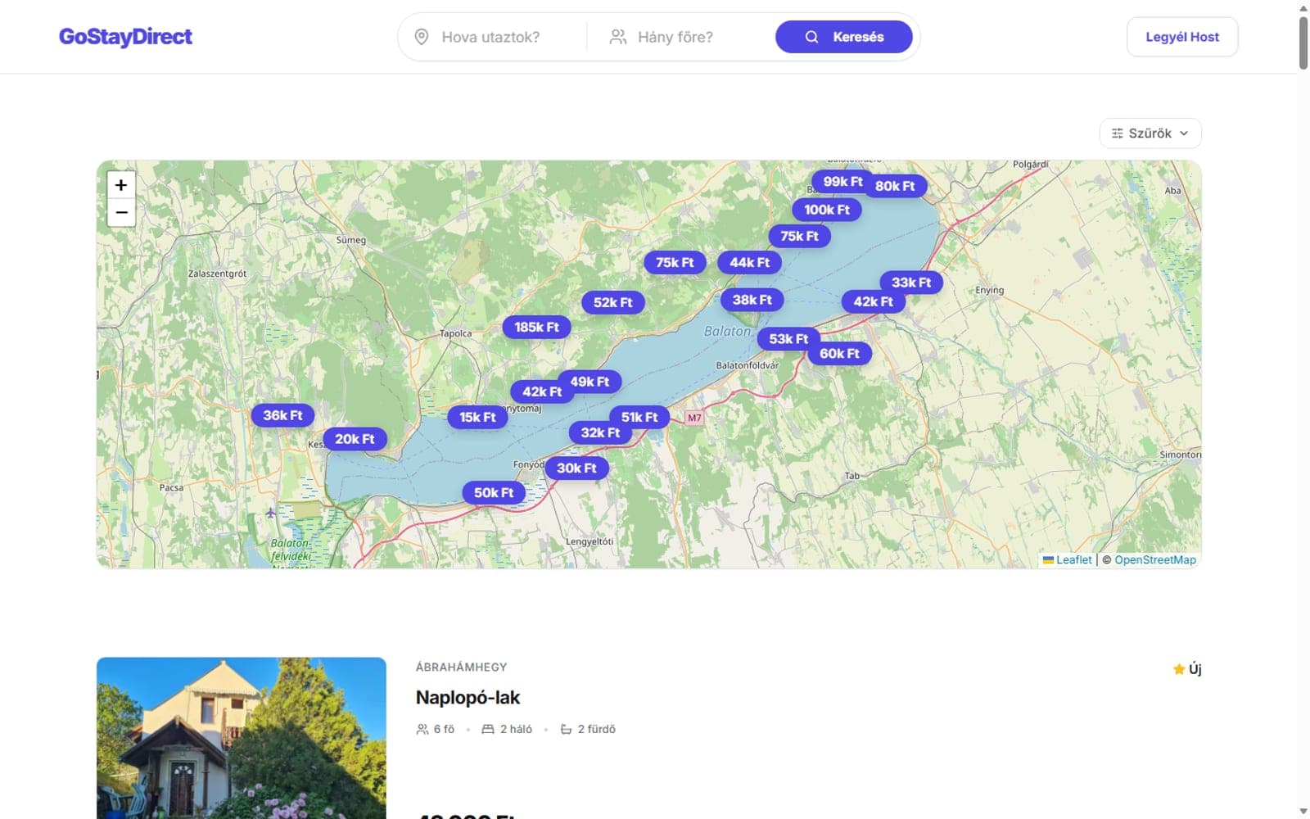Viewport: 1310px width, 819px height.
Task: Select the 30k Ft map price marker
Action: [x=577, y=468]
